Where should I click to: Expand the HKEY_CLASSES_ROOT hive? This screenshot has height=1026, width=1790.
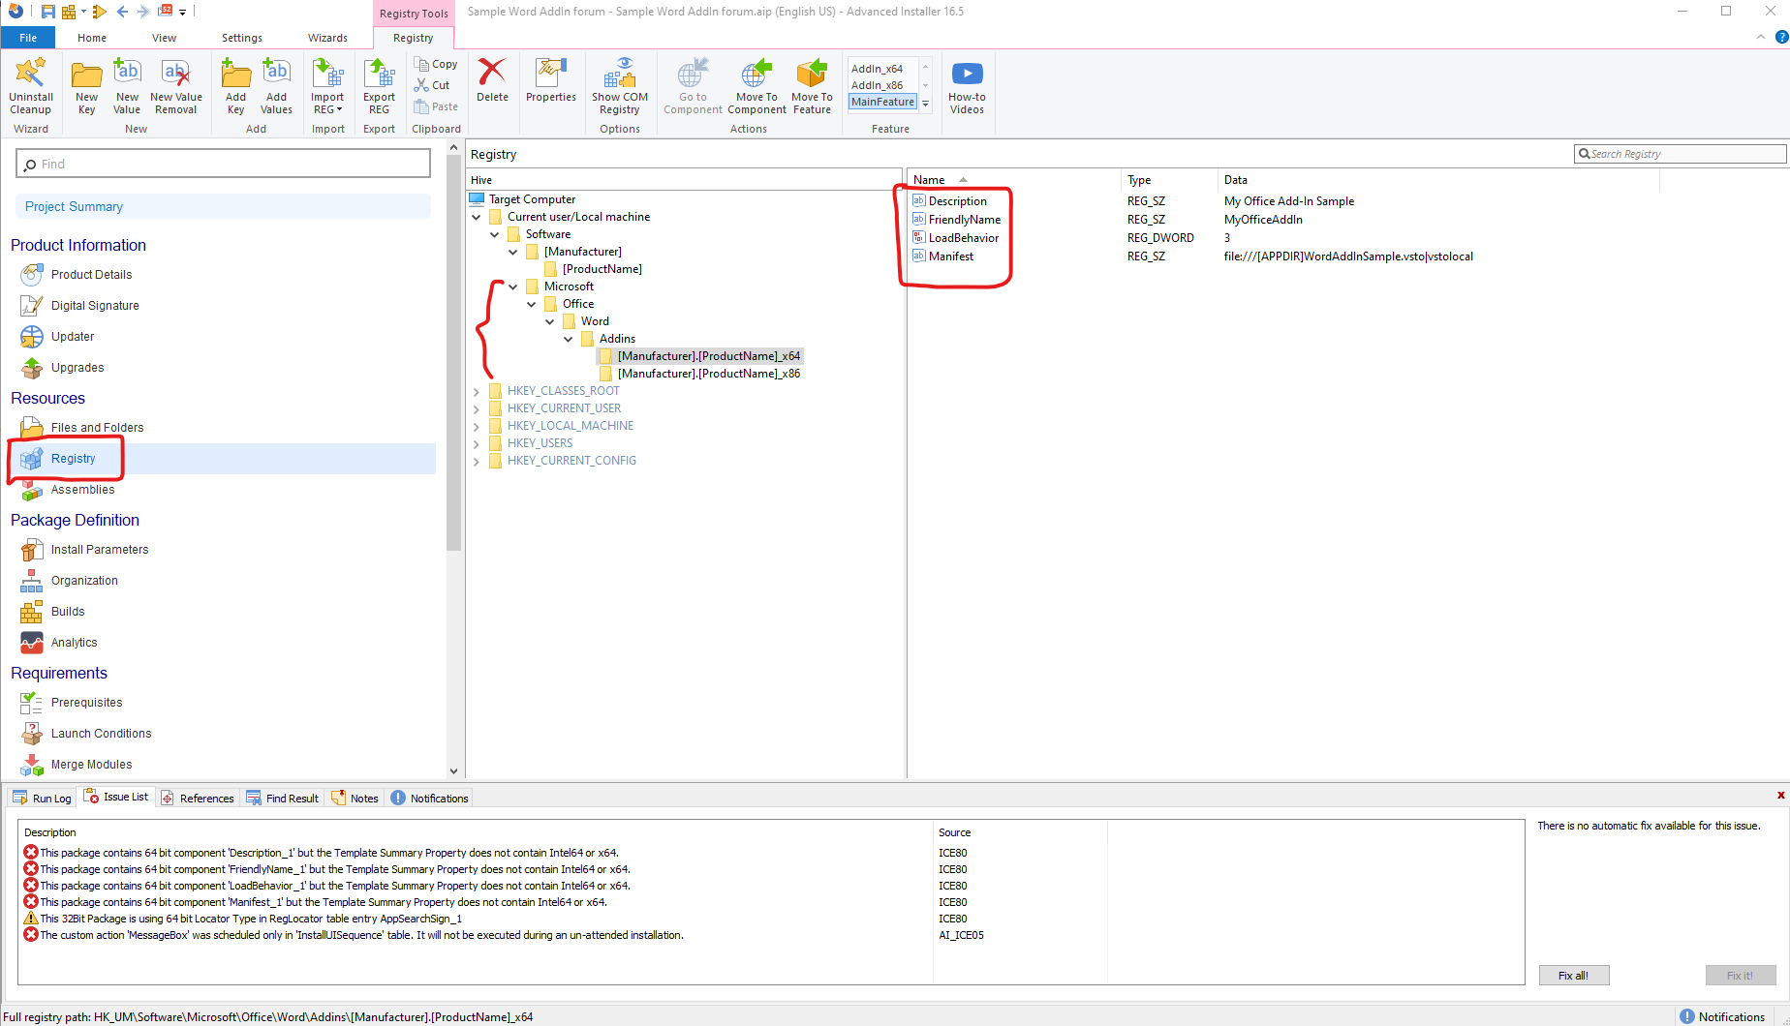[477, 391]
